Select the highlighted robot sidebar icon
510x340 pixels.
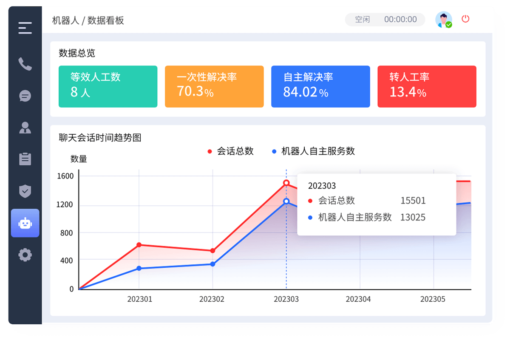(x=25, y=223)
